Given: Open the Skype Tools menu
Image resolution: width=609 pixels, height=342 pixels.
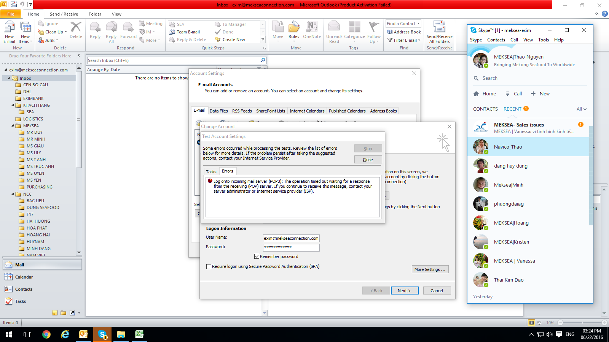Looking at the screenshot, I should point(544,40).
